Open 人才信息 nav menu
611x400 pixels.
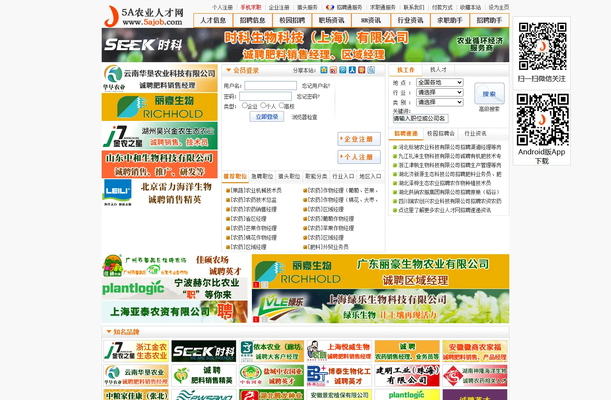tap(213, 20)
